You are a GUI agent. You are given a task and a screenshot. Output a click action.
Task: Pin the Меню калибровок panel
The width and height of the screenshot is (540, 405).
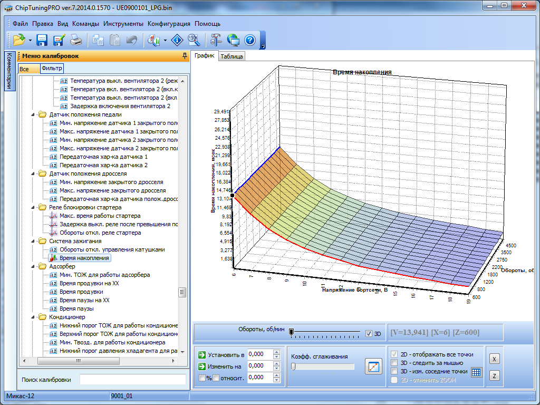coord(184,55)
